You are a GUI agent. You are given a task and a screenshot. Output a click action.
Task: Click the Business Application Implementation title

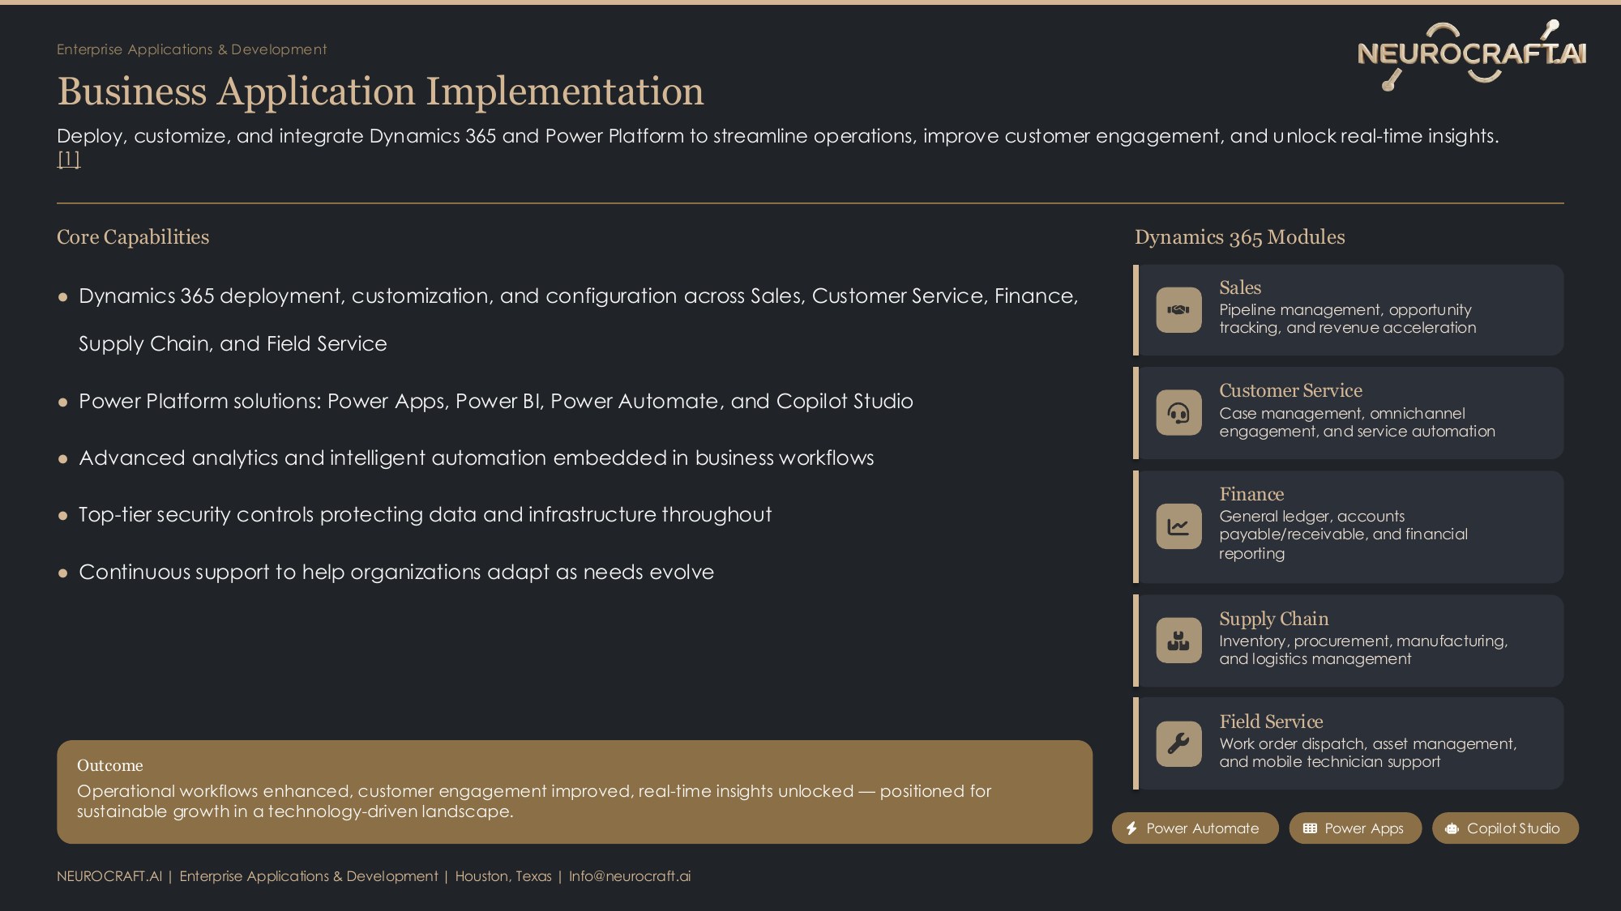tap(380, 91)
